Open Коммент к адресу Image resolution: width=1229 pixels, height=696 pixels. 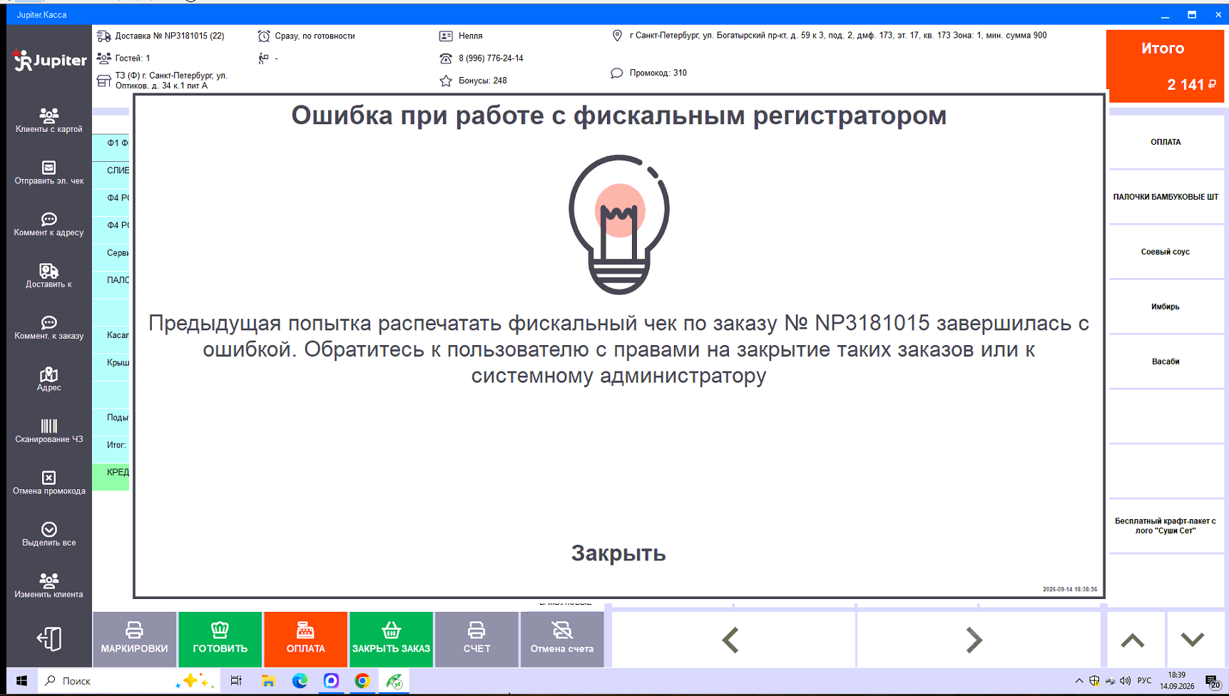pyautogui.click(x=49, y=225)
